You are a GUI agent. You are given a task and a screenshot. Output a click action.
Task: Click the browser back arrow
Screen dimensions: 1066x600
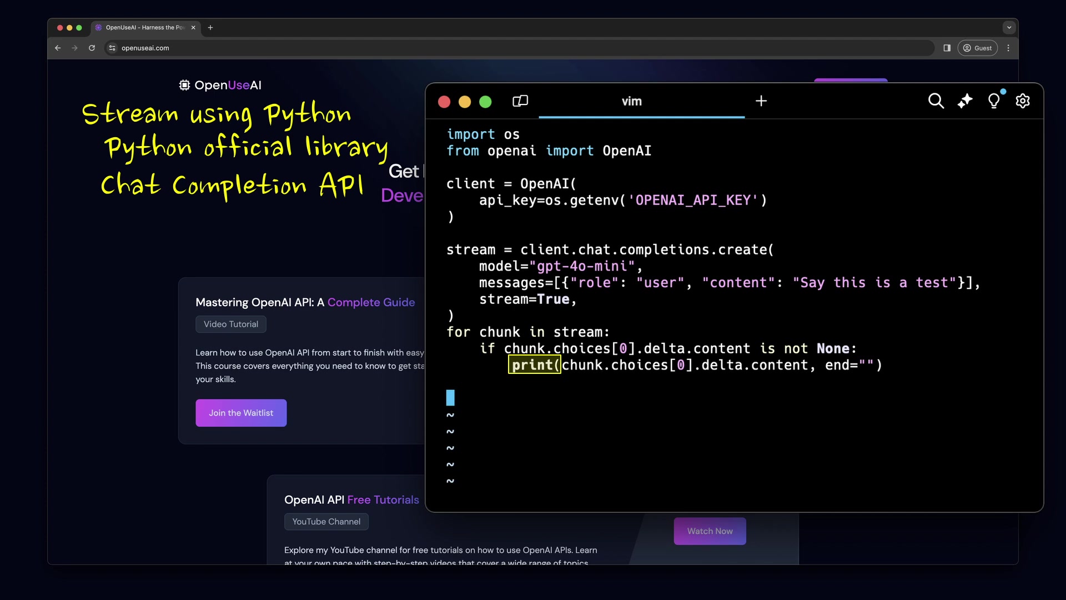[58, 48]
